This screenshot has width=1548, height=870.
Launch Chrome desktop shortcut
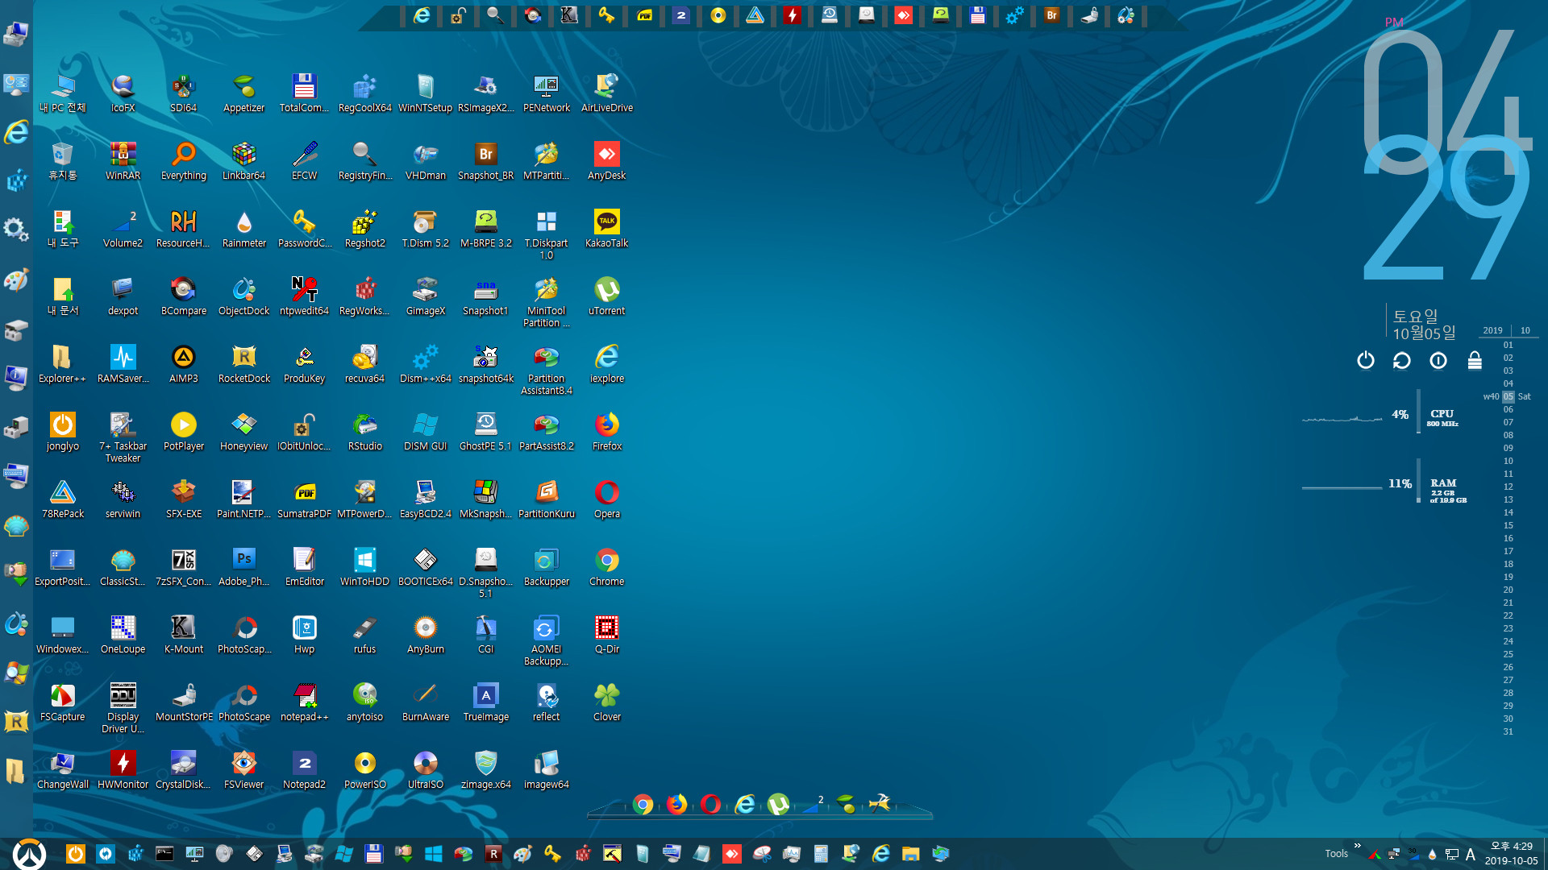606,566
